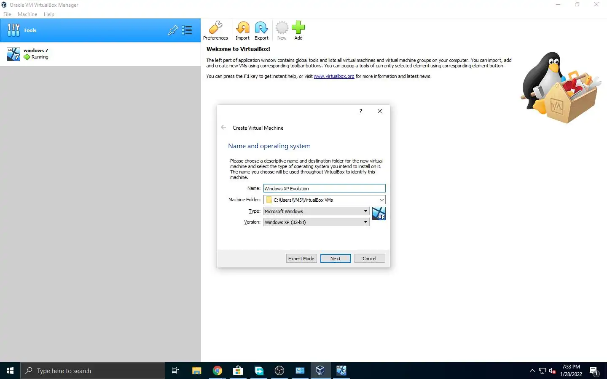Click the back arrow in wizard dialog

tap(223, 128)
